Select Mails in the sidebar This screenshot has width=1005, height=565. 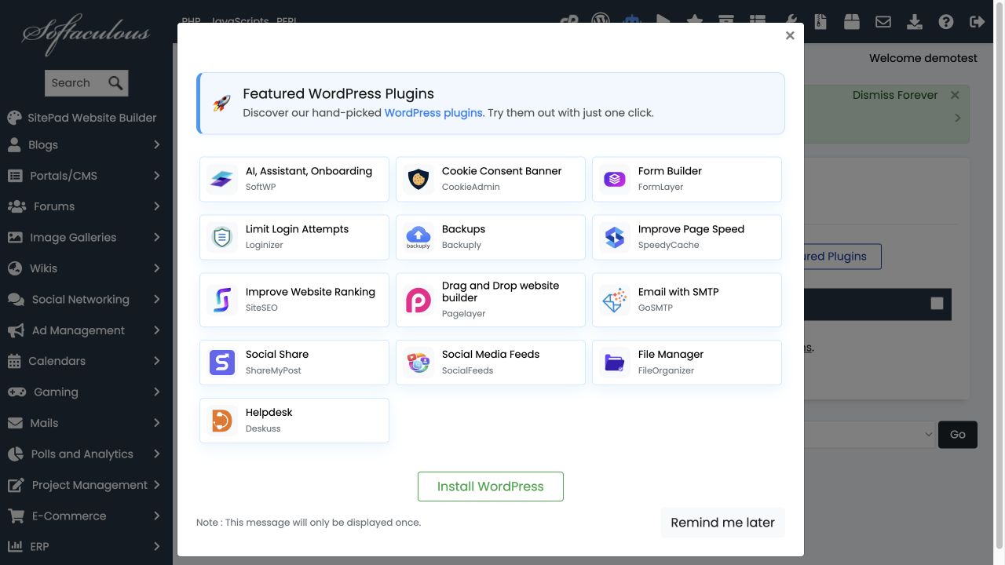(44, 423)
